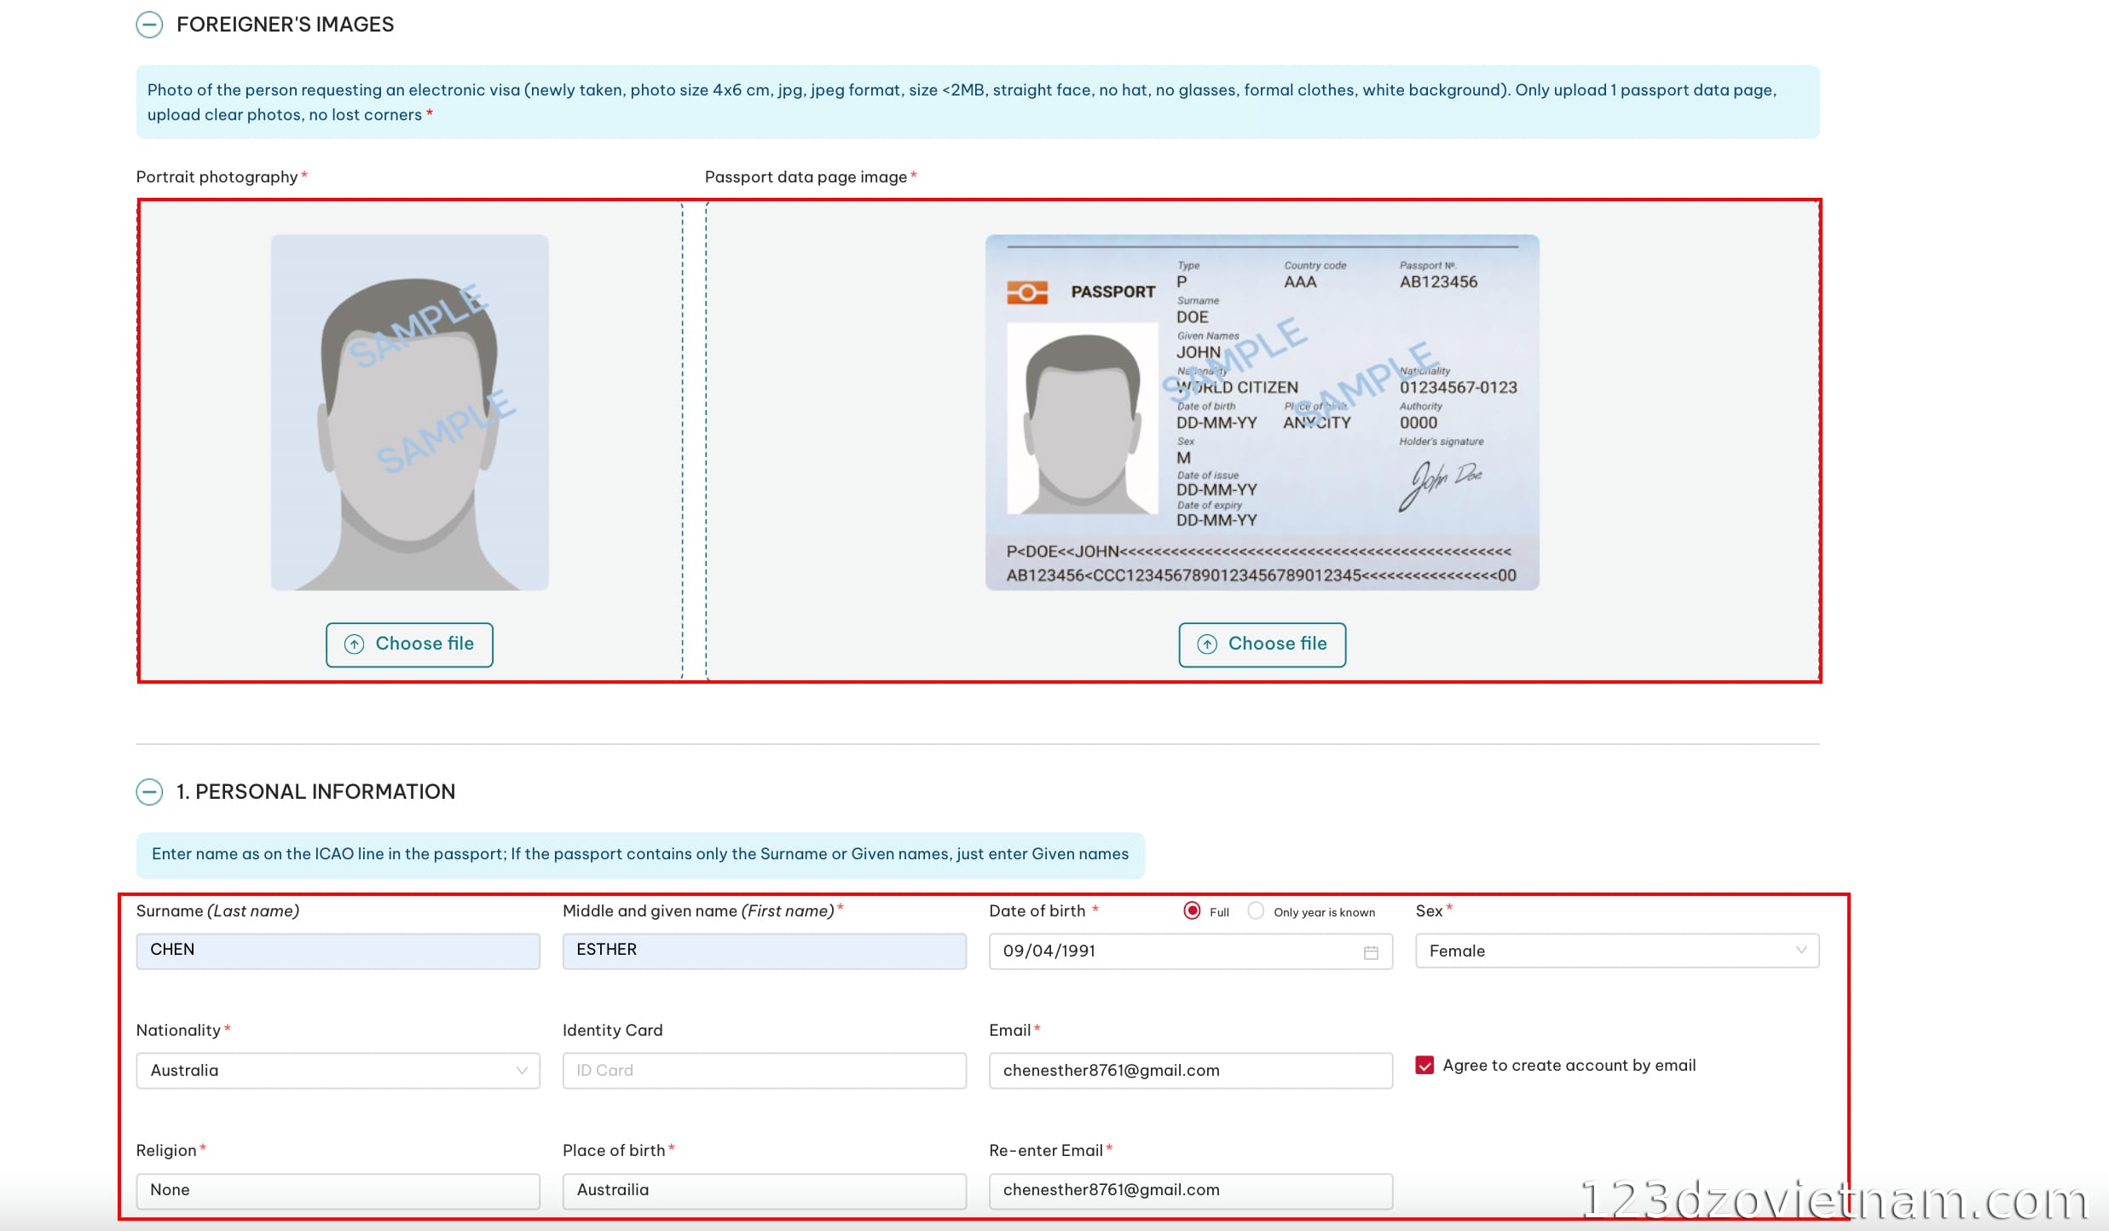
Task: Click the Re-enter Email field
Action: coord(1191,1191)
